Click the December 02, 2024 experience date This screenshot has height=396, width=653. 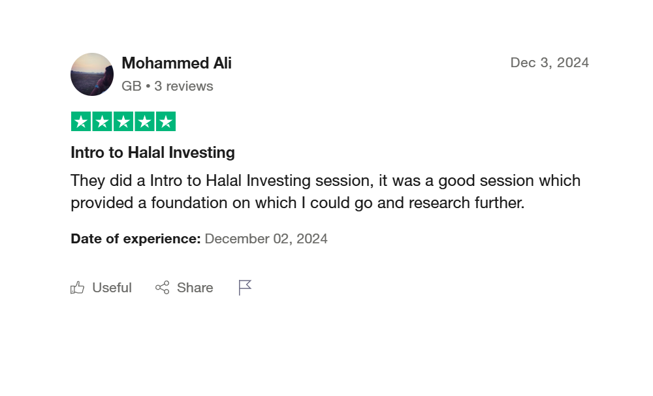[x=266, y=239]
